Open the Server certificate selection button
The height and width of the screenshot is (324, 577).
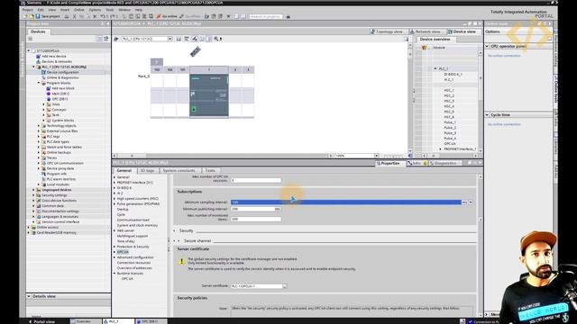[x=285, y=286]
